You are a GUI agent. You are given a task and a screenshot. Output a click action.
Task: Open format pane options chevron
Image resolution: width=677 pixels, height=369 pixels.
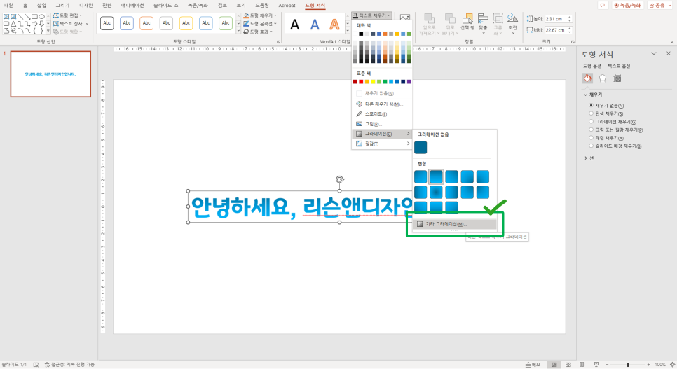point(654,53)
